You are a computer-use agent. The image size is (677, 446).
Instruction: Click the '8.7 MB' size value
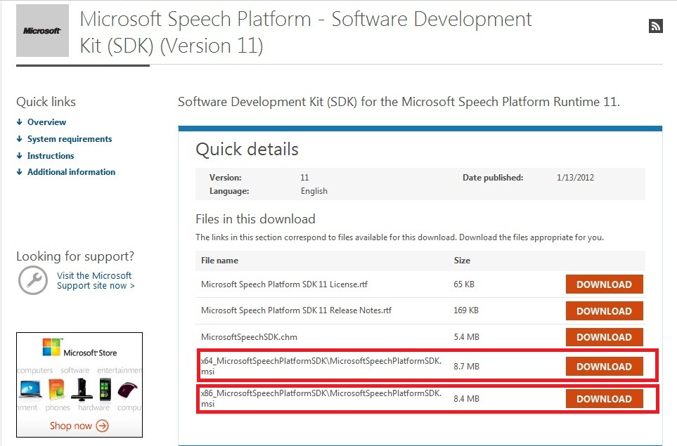point(466,367)
